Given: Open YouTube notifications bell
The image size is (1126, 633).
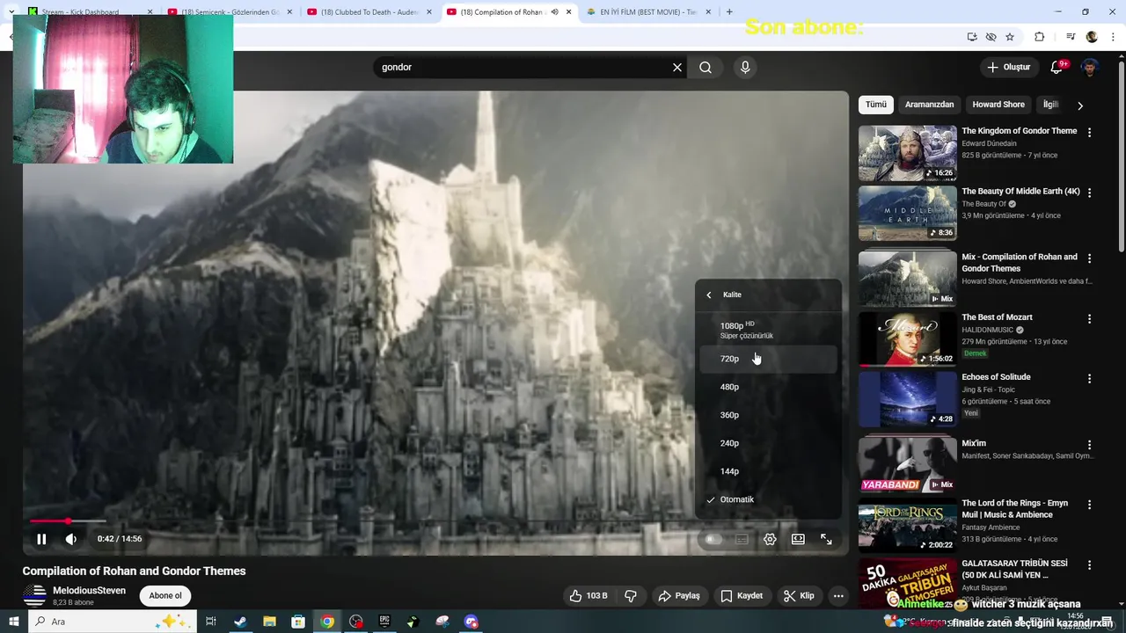Looking at the screenshot, I should tap(1057, 67).
